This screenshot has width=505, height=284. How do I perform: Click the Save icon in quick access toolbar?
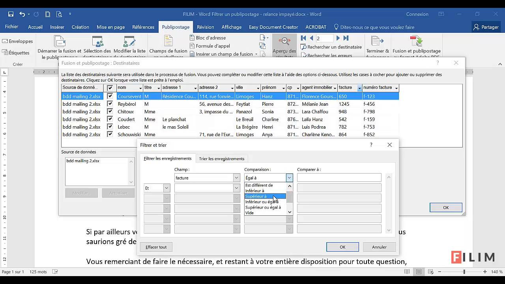(x=11, y=14)
